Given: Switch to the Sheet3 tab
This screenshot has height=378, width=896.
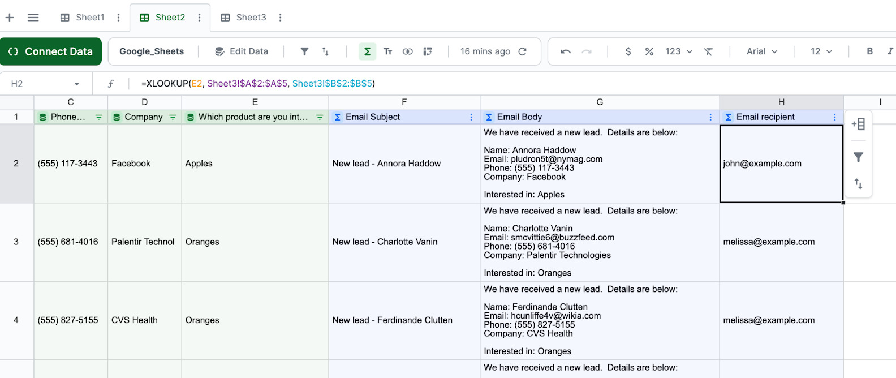Looking at the screenshot, I should click(244, 18).
